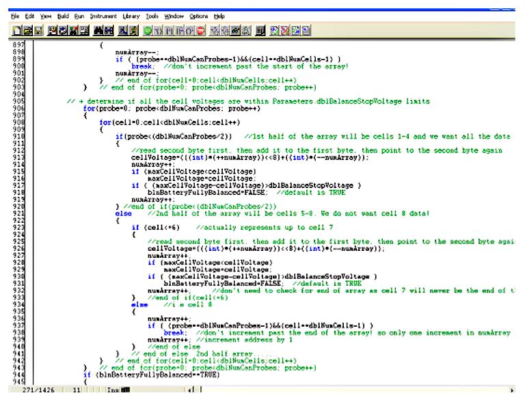
Task: Click 'for(cell=0;cell<dblNumCells;cell++)' on line 908
Action: coord(170,122)
